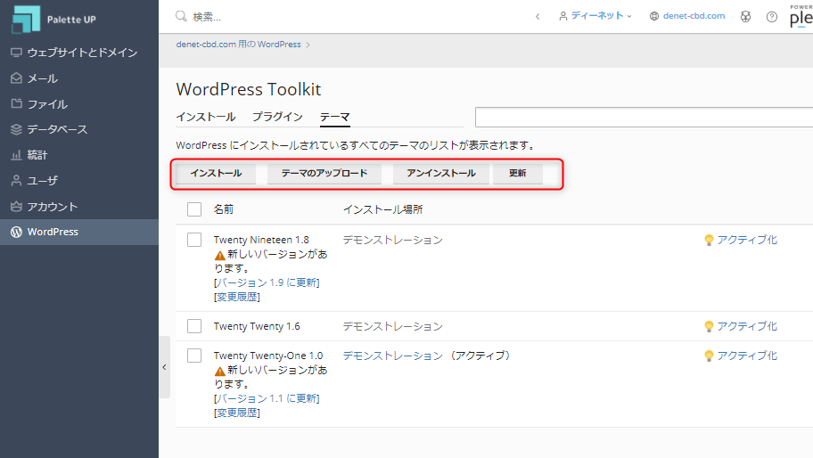Collapse the sidebar with the arrow handle
Screen dimensions: 813x458
(164, 367)
